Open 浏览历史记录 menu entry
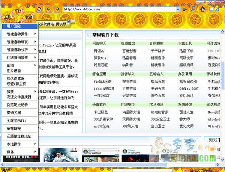 [20, 105]
